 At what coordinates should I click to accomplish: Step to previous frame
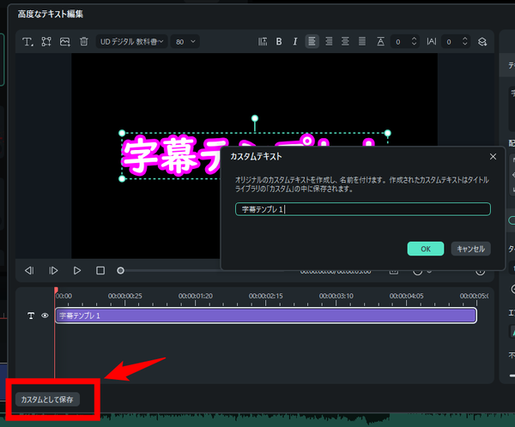(29, 270)
